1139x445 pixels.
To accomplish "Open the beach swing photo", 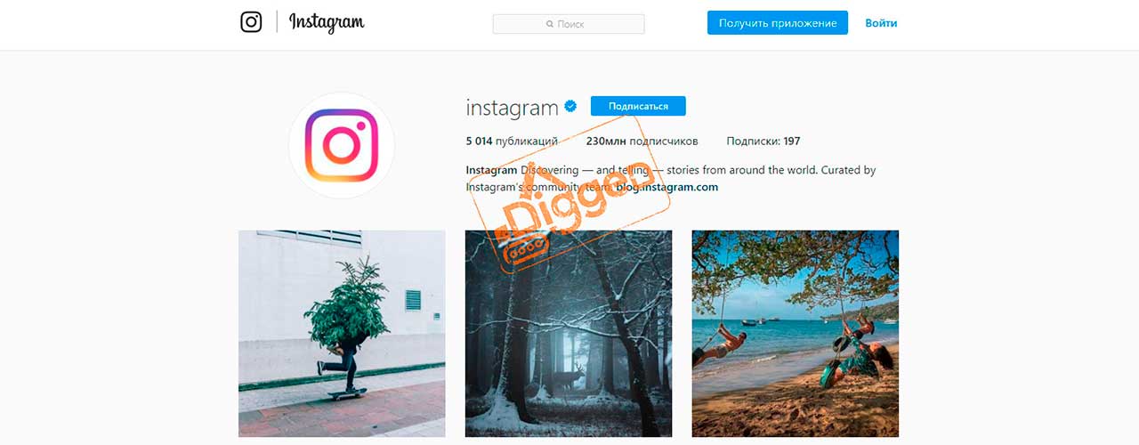I will [x=796, y=334].
